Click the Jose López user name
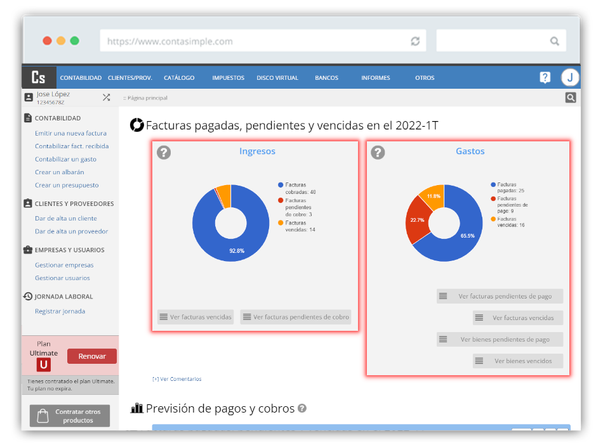Viewport: 603px width, 443px height. [x=53, y=94]
